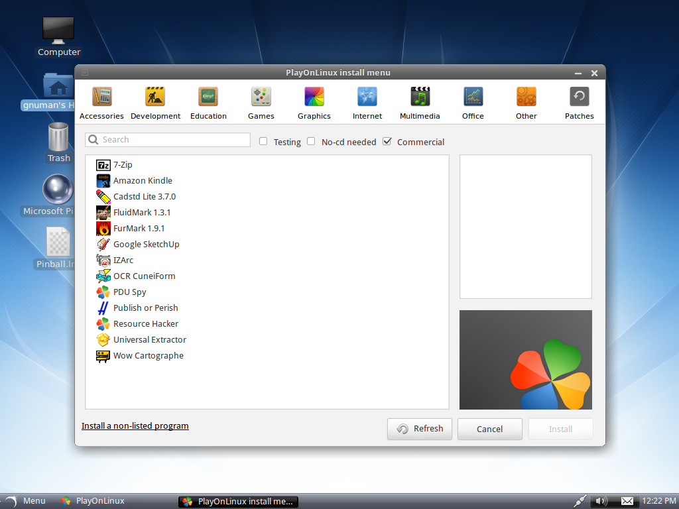Select the Computer desktop icon
The width and height of the screenshot is (679, 509).
(x=58, y=31)
